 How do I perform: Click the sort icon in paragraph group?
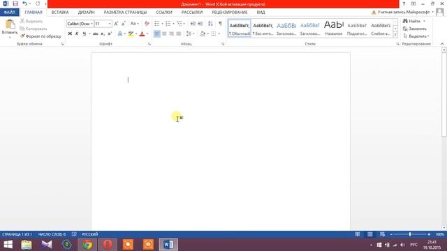tap(210, 24)
